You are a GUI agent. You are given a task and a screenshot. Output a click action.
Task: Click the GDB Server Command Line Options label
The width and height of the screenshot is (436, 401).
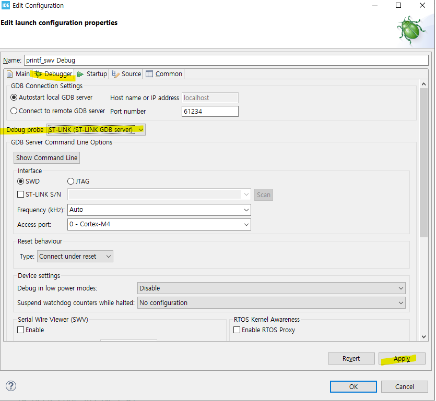(x=62, y=142)
